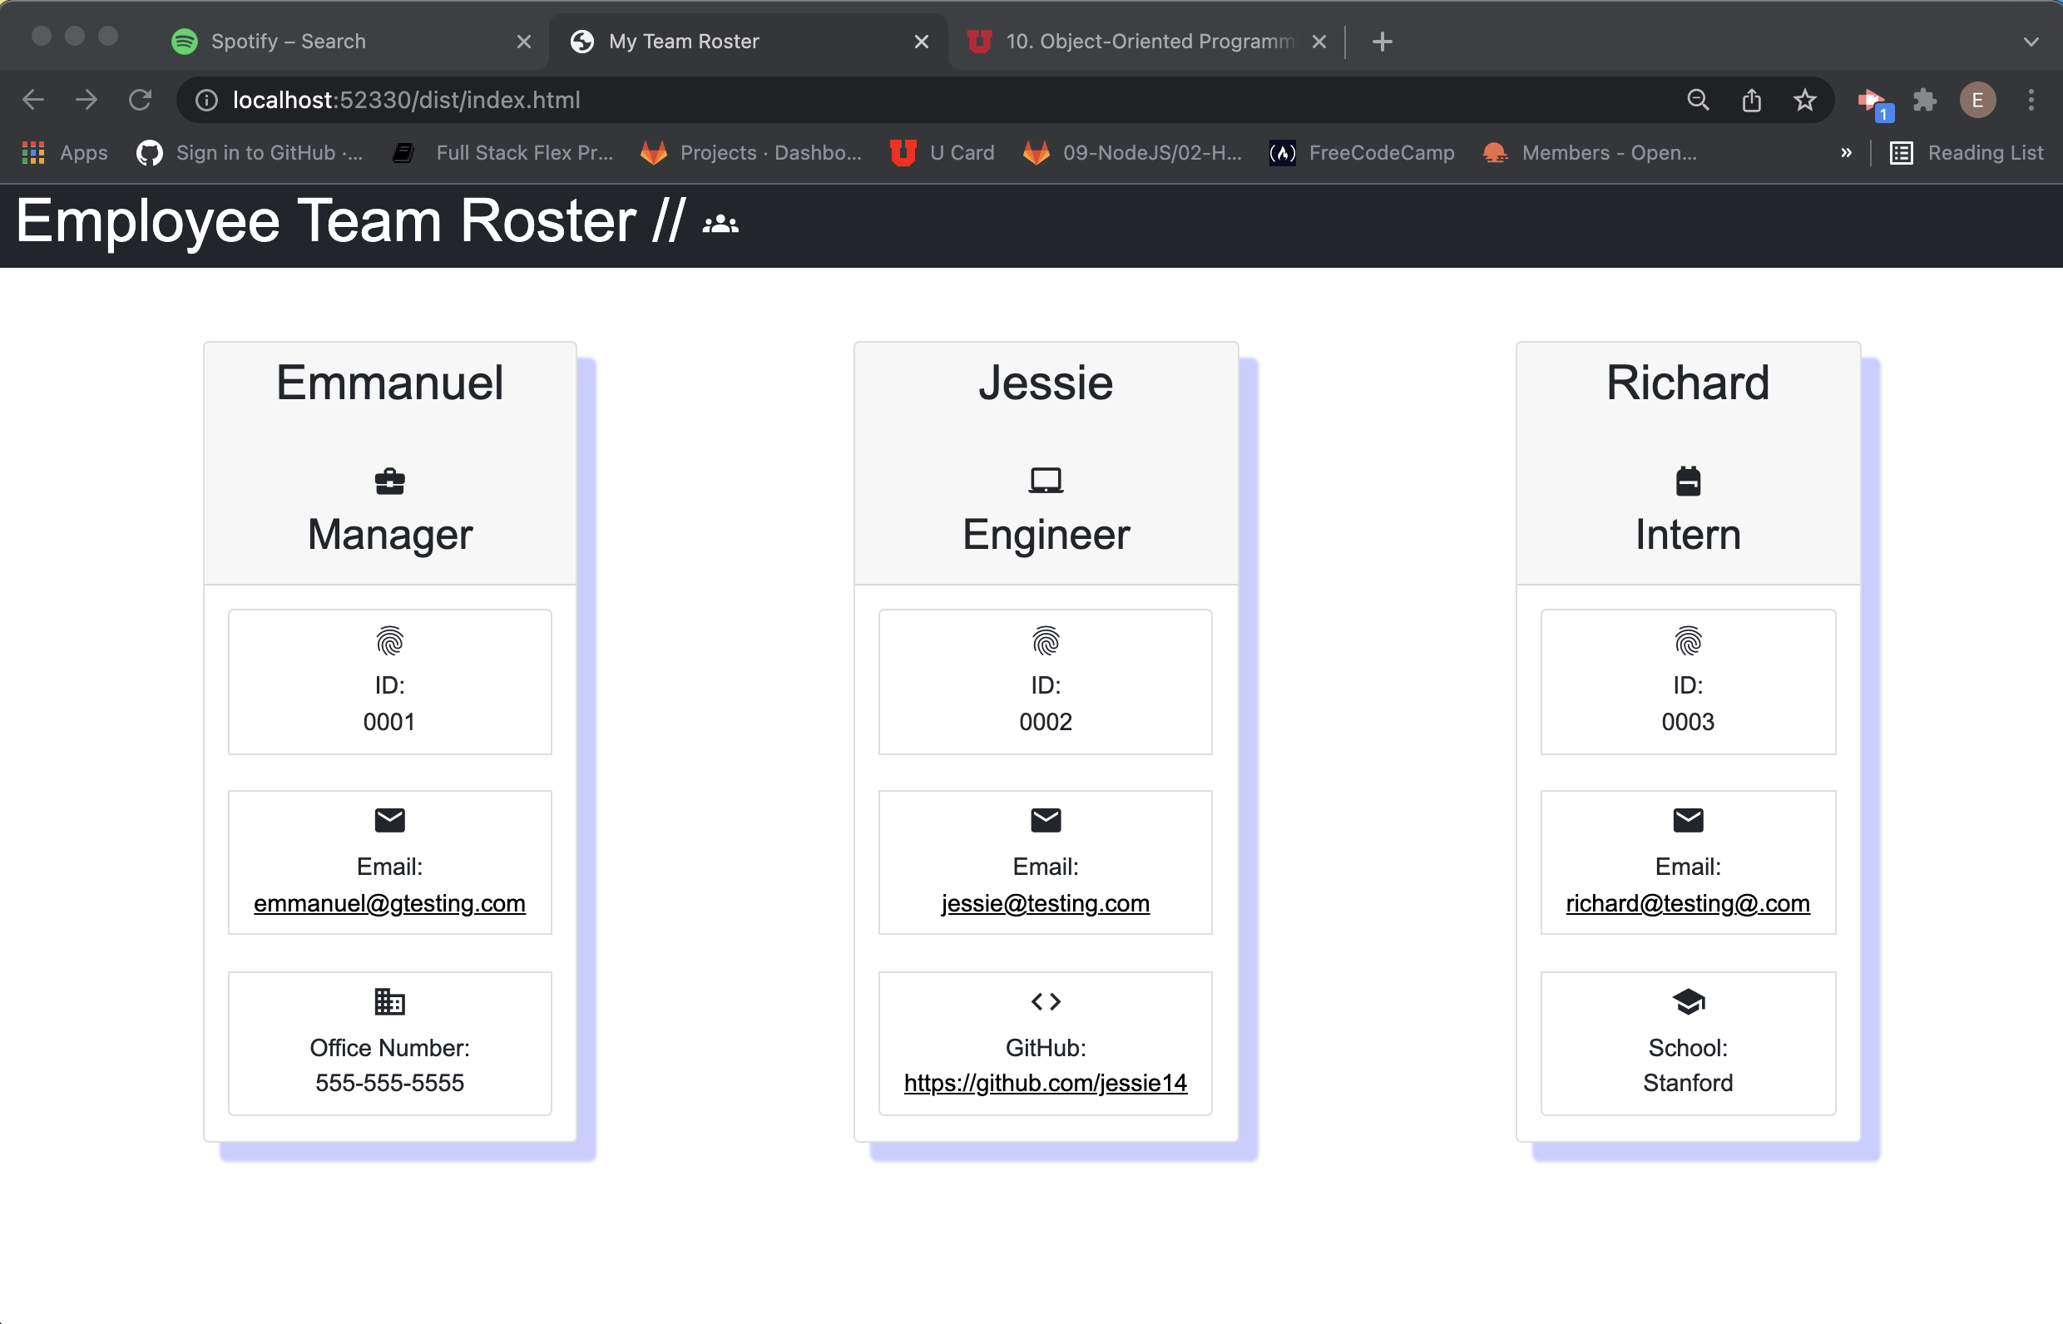Open the FreeCodeCamp bookmark
Image resolution: width=2063 pixels, height=1324 pixels.
1362,153
